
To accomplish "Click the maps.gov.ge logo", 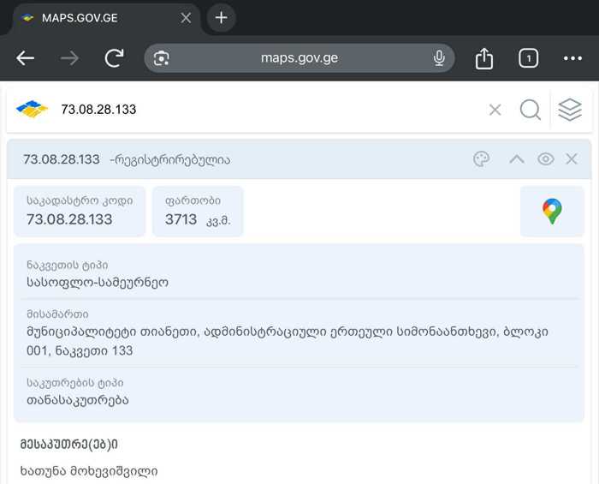I will coord(33,110).
